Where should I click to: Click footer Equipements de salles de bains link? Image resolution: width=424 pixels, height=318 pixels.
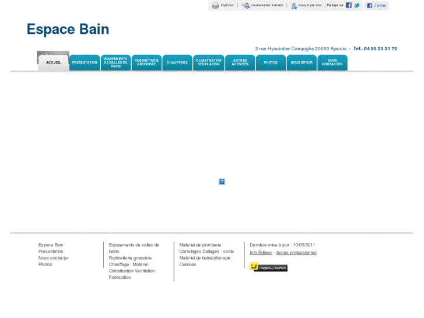coord(134,248)
